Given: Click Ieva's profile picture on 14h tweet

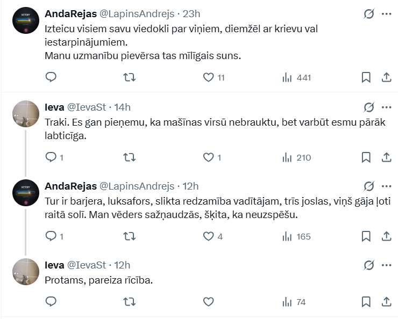Looking at the screenshot, I should pyautogui.click(x=25, y=114).
